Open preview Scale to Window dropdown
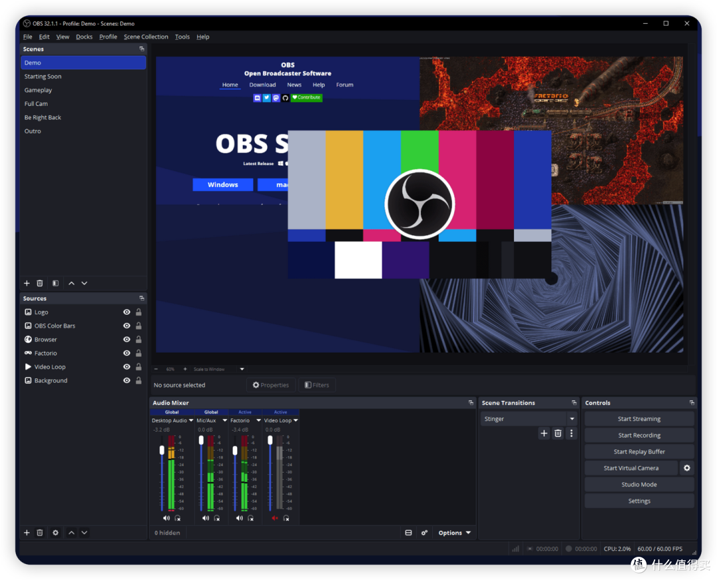The image size is (717, 580). point(242,369)
